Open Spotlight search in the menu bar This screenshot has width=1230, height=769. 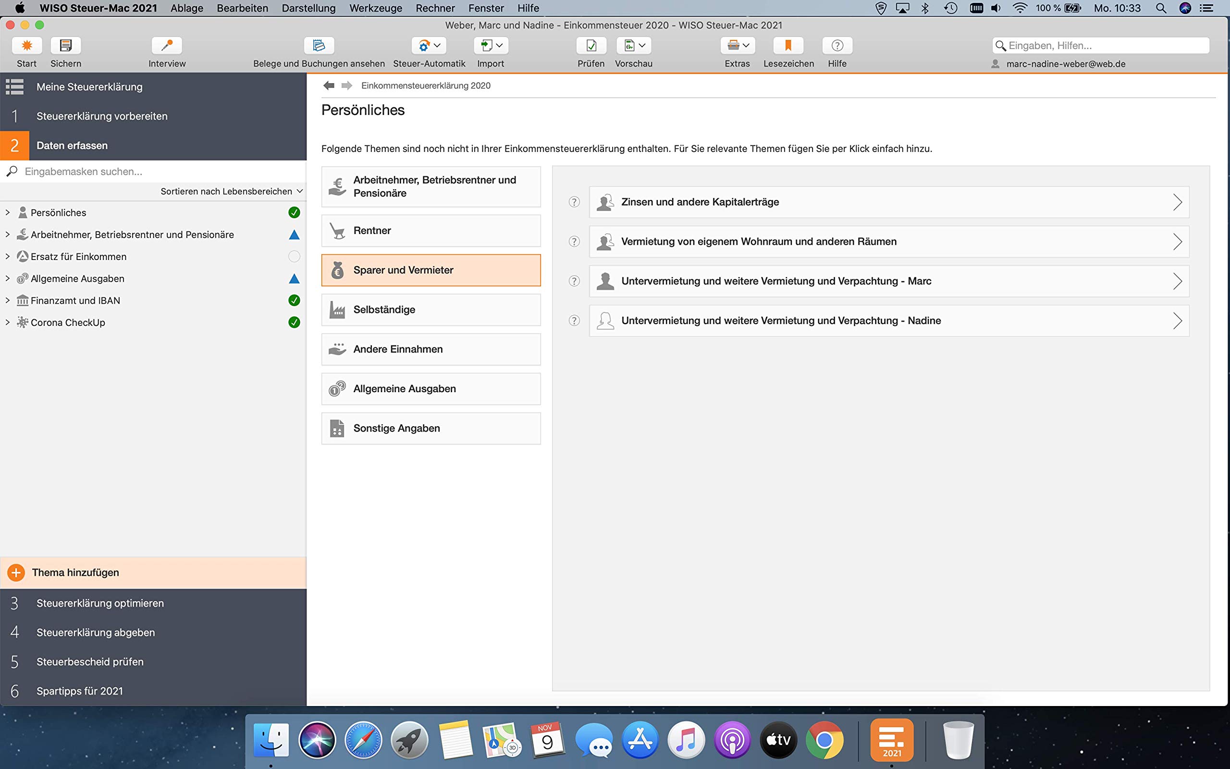[x=1161, y=8]
